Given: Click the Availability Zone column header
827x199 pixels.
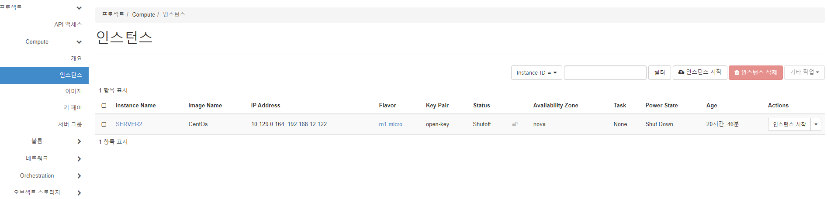Looking at the screenshot, I should coord(556,106).
